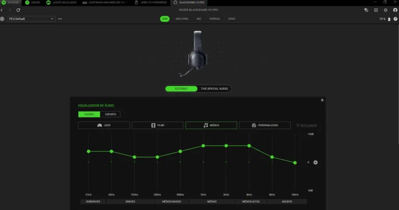Click the 125Hz equalizer slider handle
This screenshot has width=399, height=210.
coord(134,157)
